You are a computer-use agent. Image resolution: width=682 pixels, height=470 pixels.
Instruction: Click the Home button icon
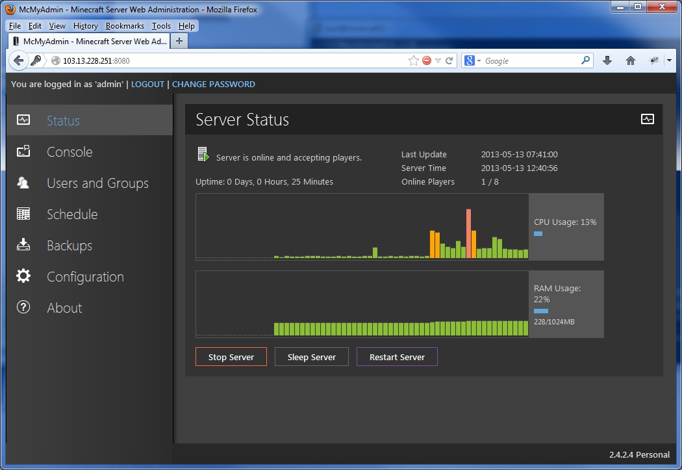pyautogui.click(x=631, y=60)
